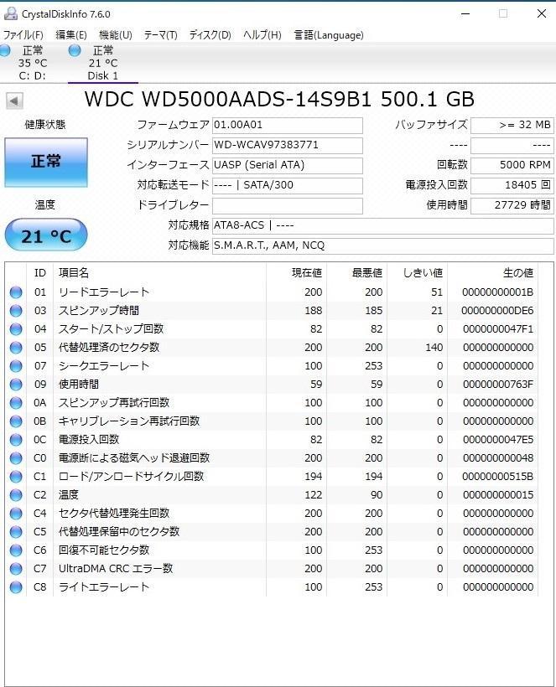Click the power on count 18405 回
556x687 pixels.
(512, 185)
